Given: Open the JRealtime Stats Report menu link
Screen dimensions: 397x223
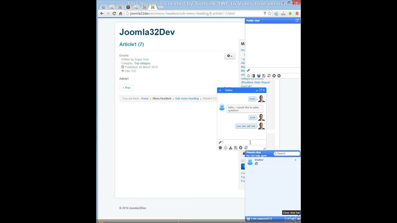Looking at the screenshot, I should (255, 82).
